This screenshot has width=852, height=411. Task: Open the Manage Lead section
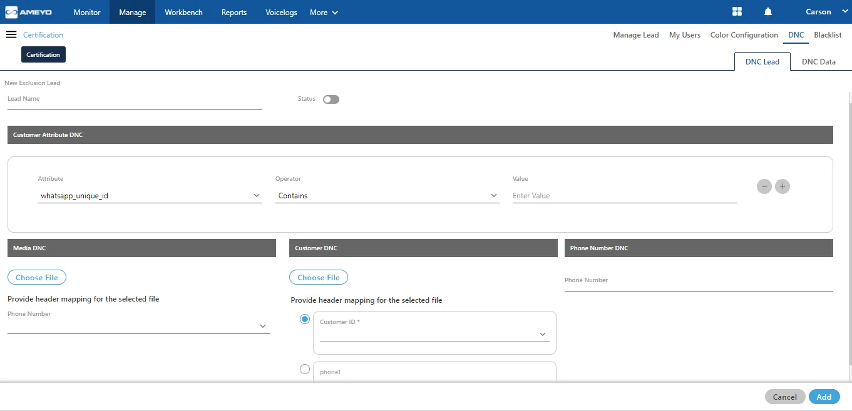coord(636,35)
